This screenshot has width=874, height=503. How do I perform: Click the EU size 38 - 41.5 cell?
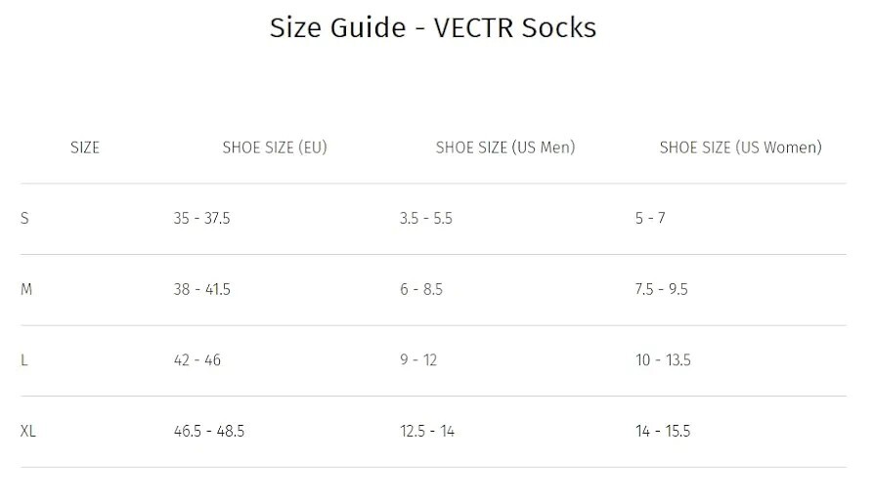click(x=201, y=289)
